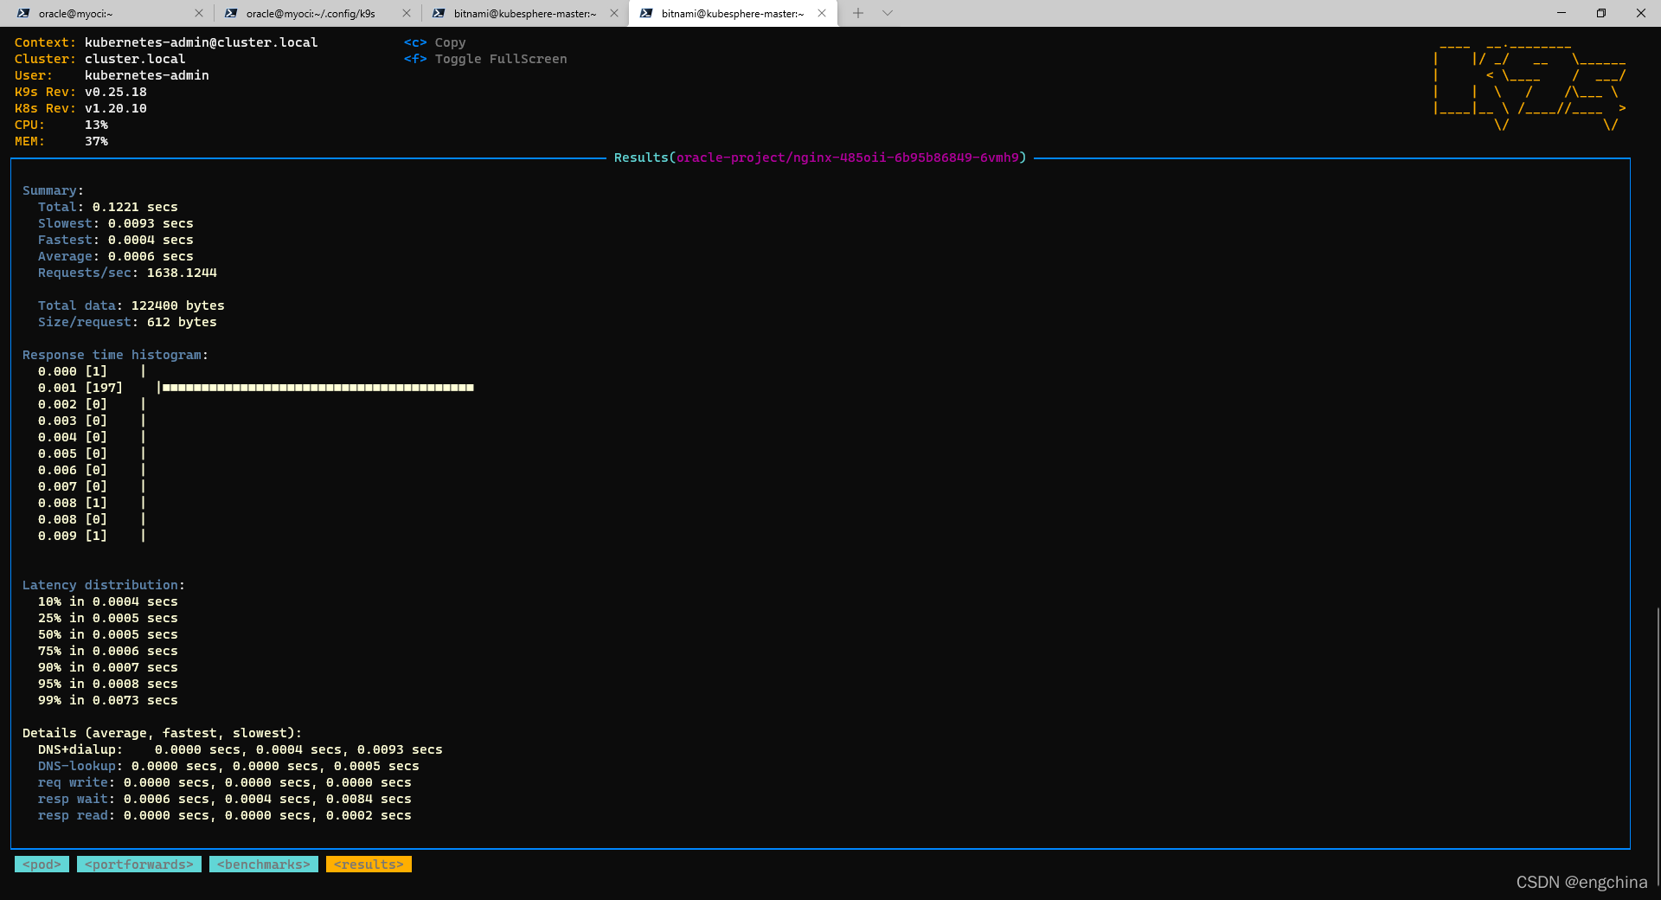Click the 0.000 [1] histogram row
The width and height of the screenshot is (1661, 900).
92,371
